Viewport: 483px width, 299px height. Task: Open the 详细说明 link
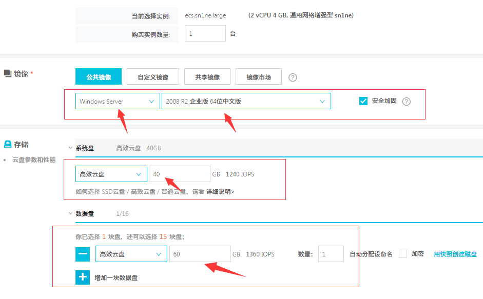(x=220, y=192)
